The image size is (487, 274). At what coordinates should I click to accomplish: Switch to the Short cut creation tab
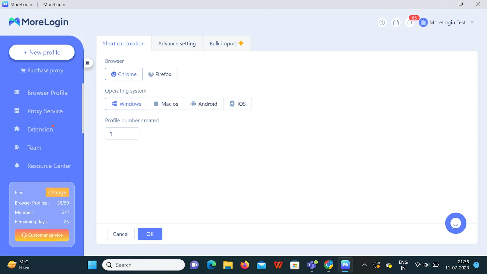click(x=124, y=44)
